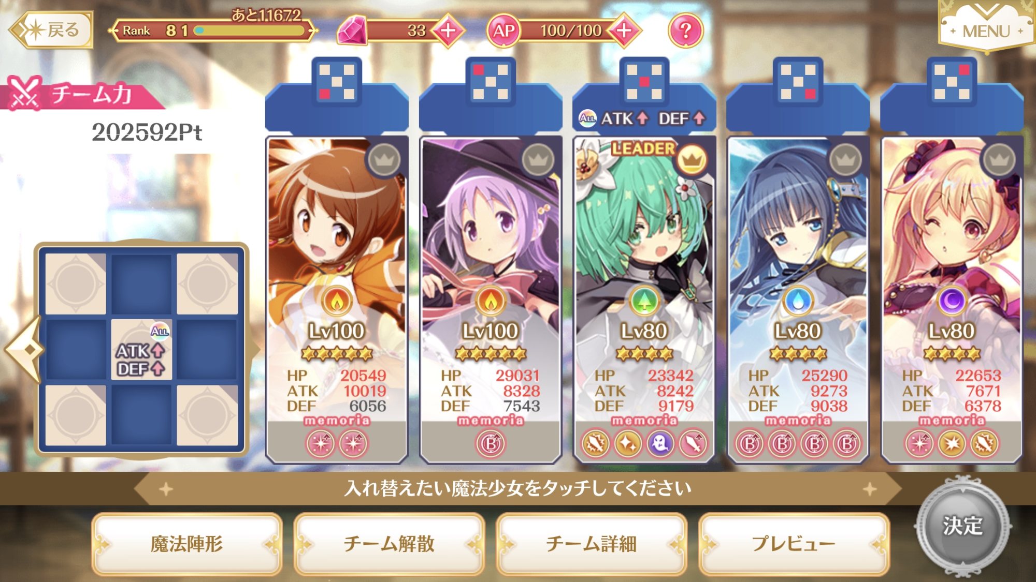
Task: Toggle crown on blonde Lv80 girl
Action: 999,160
